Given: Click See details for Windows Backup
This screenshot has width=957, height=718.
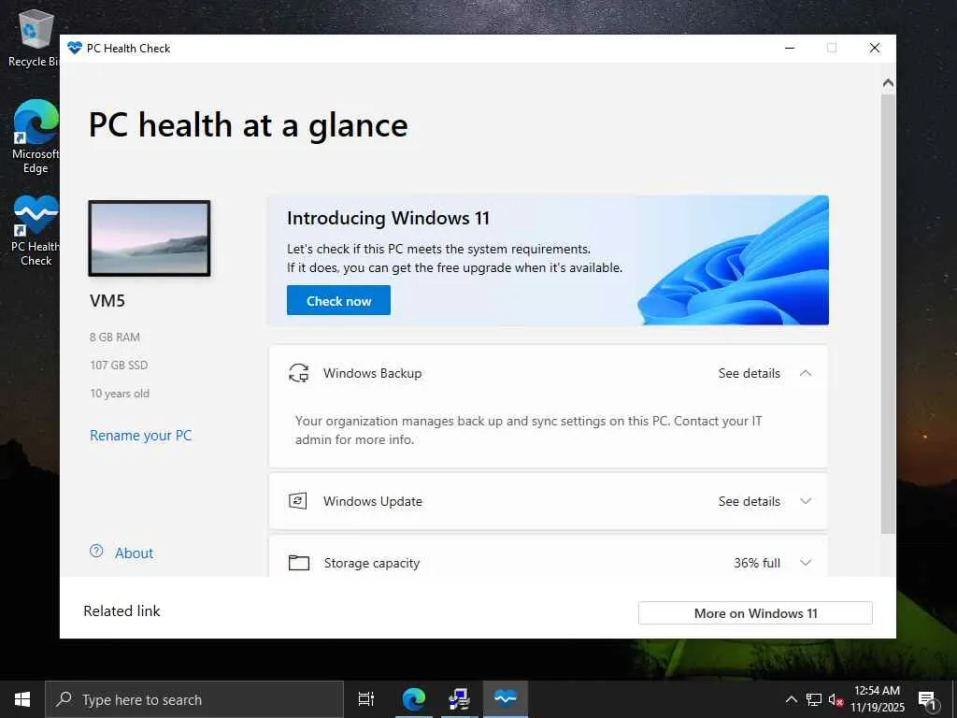Looking at the screenshot, I should click(749, 373).
